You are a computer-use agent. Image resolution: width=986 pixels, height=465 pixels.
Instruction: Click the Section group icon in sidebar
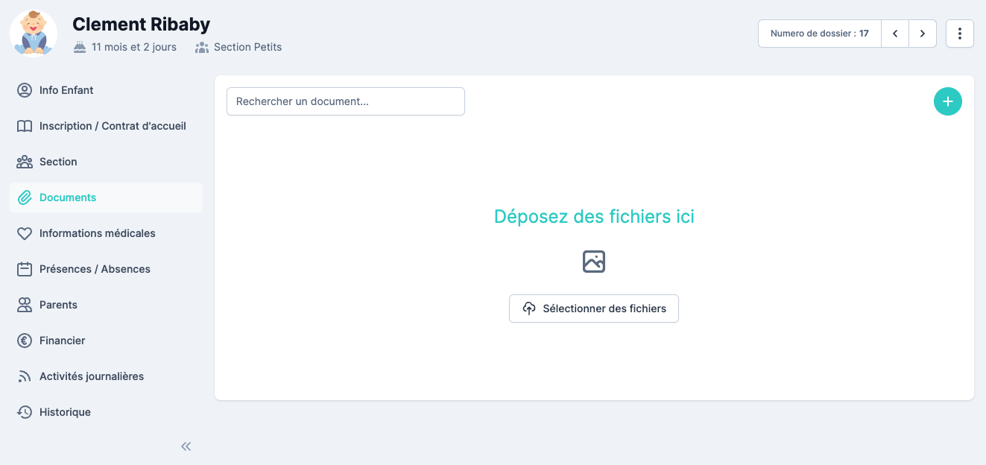pyautogui.click(x=25, y=162)
